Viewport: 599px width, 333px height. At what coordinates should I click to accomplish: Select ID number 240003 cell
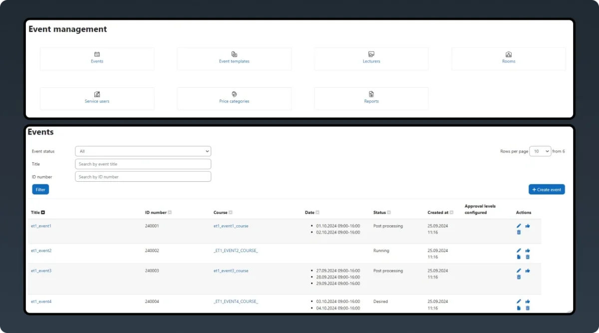click(152, 271)
